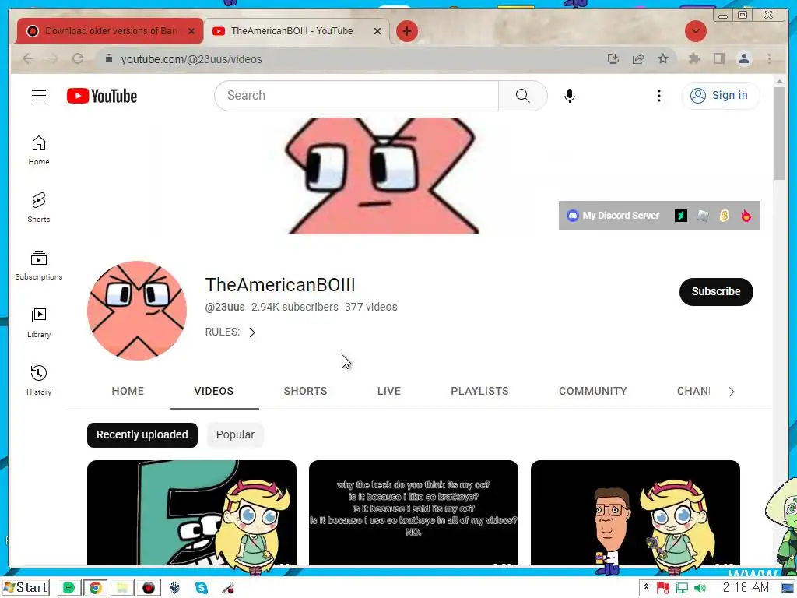Open the green letter video thumbnail
This screenshot has width=797, height=598.
[191, 512]
